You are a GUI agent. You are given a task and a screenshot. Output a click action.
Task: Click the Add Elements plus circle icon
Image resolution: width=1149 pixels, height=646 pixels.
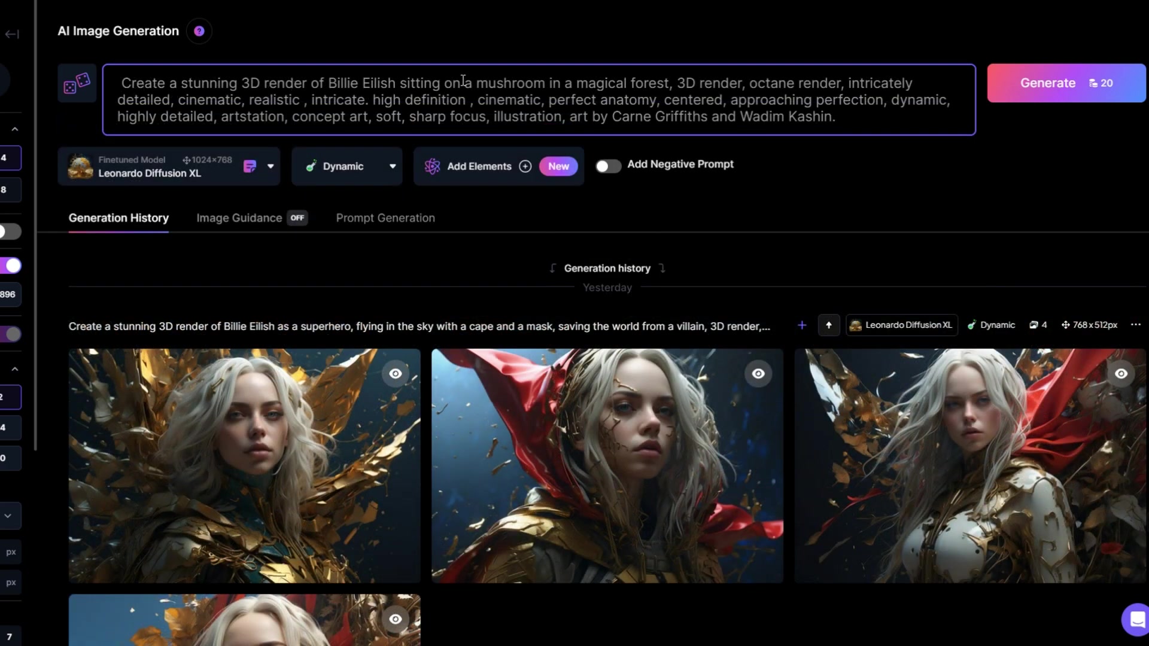tap(525, 166)
